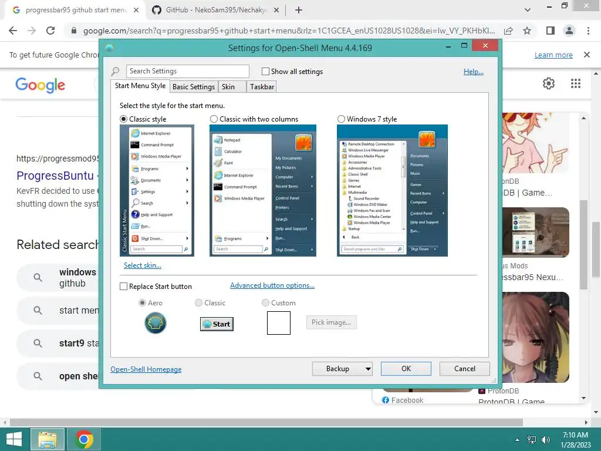Open the Backup dropdown arrow
This screenshot has height=451, width=601.
click(368, 369)
